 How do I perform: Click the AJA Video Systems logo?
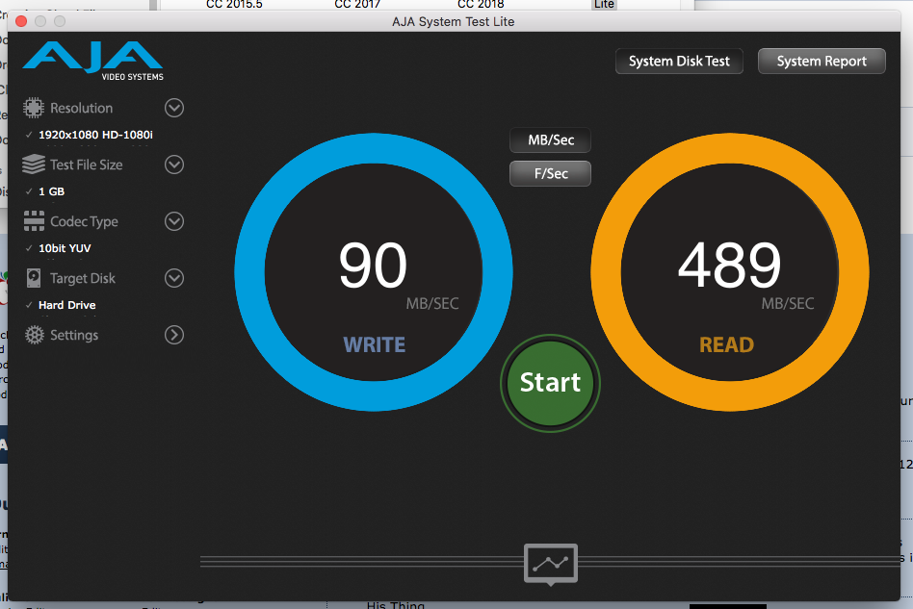pyautogui.click(x=93, y=61)
